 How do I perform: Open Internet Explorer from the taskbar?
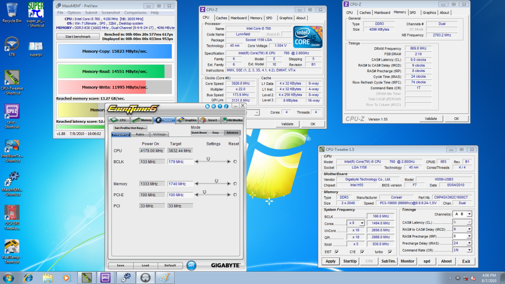[28, 277]
